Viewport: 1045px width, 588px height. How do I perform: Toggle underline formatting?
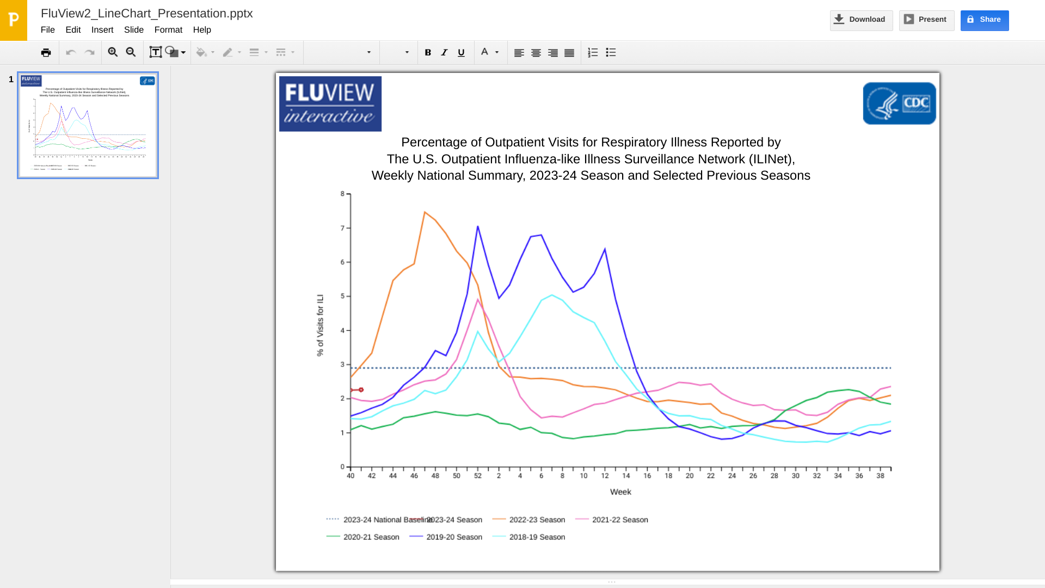click(x=461, y=53)
